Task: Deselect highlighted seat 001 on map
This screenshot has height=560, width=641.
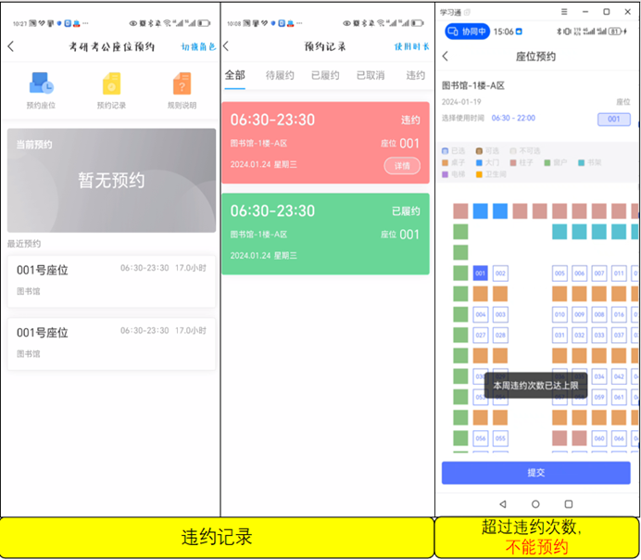Action: tap(480, 274)
